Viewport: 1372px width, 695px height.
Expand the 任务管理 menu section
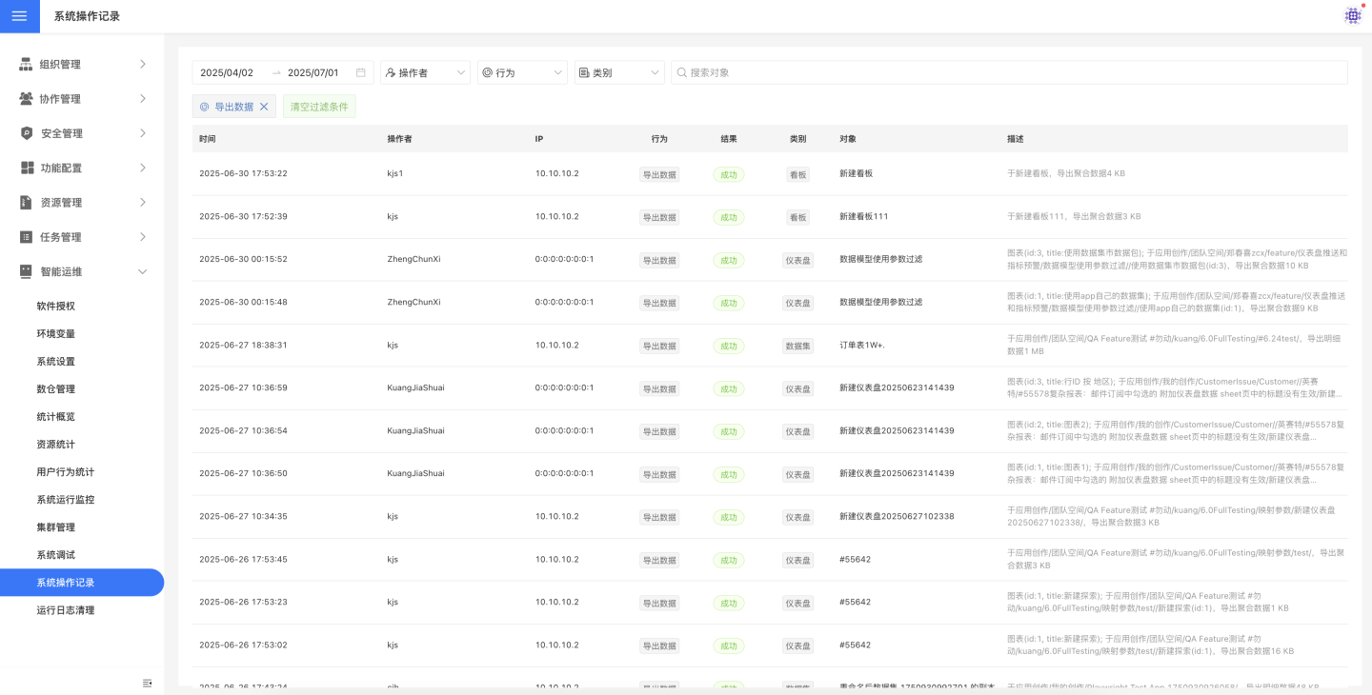143,237
